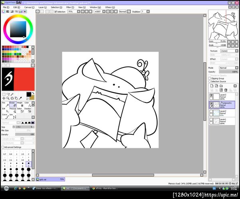Select brush size 9 preset
240x199 pixels.
click(x=28, y=164)
